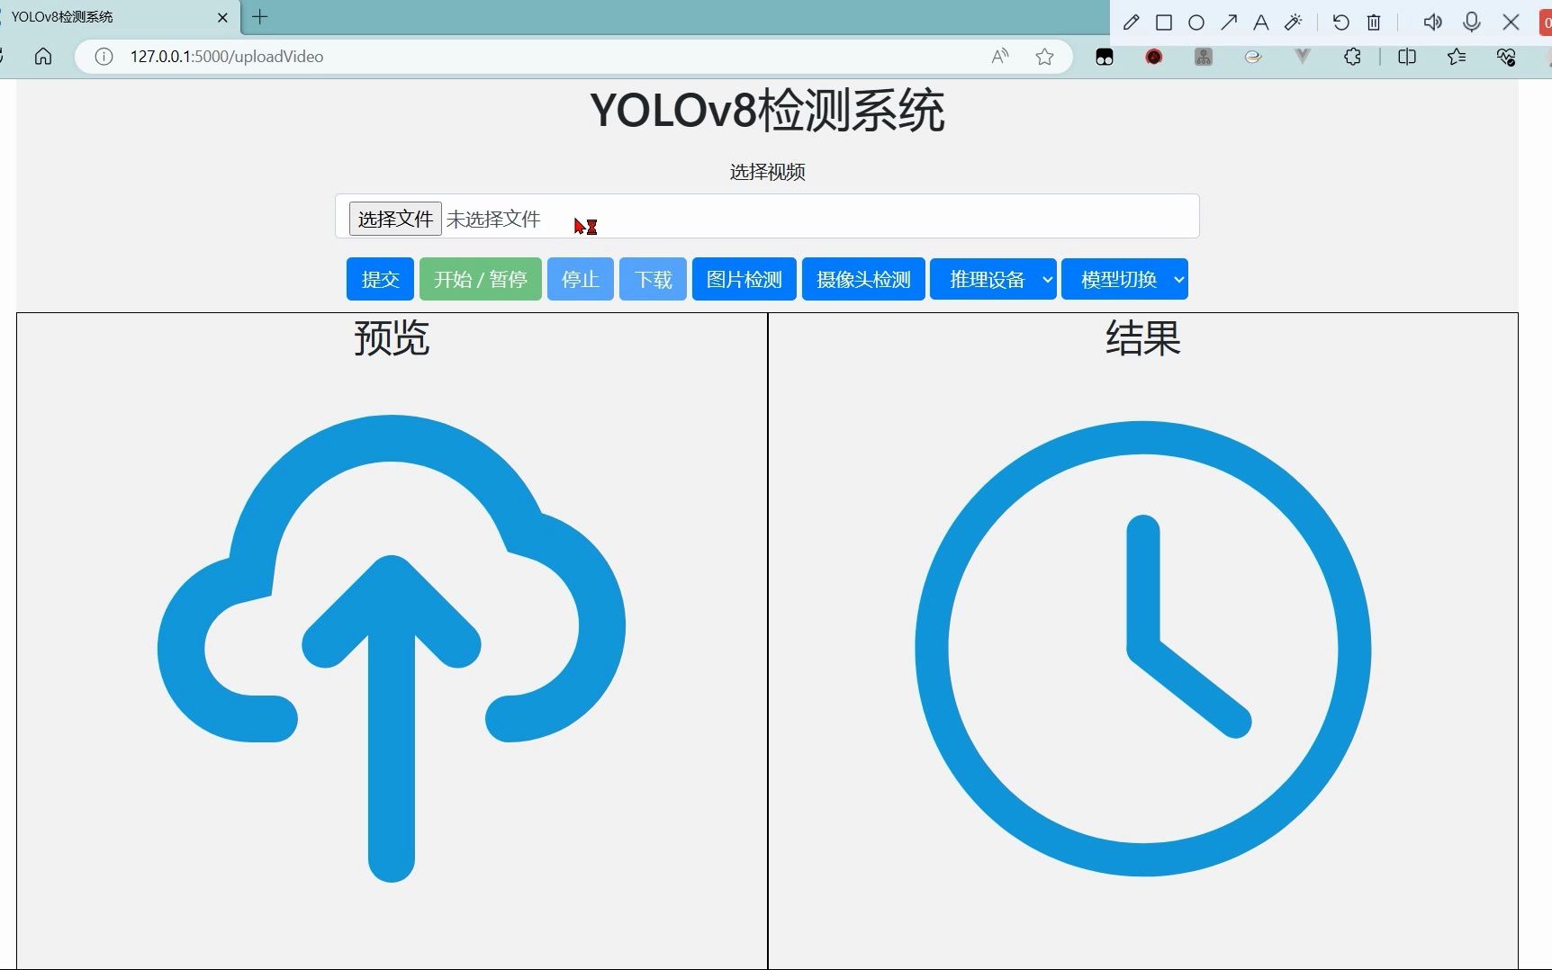Toggle the speaker audio icon
The image size is (1552, 970).
click(1432, 22)
